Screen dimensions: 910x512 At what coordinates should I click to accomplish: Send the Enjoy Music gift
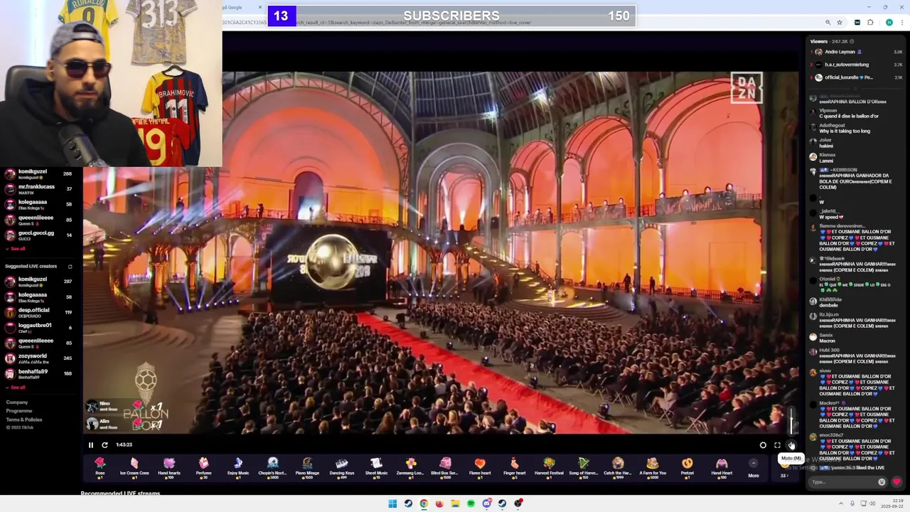pyautogui.click(x=238, y=466)
